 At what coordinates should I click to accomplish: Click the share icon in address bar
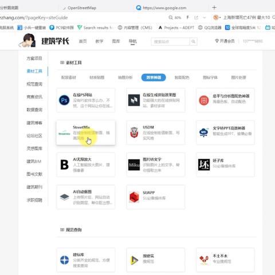coord(196,18)
